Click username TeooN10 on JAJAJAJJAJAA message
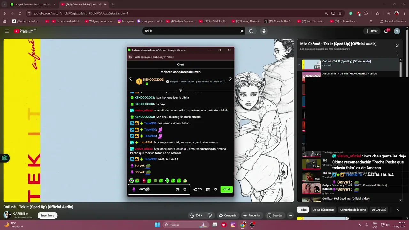 [x=150, y=159]
